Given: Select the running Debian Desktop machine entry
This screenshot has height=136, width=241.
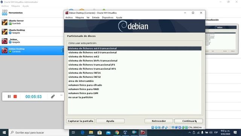Looking at the screenshot, I should click(32, 50).
